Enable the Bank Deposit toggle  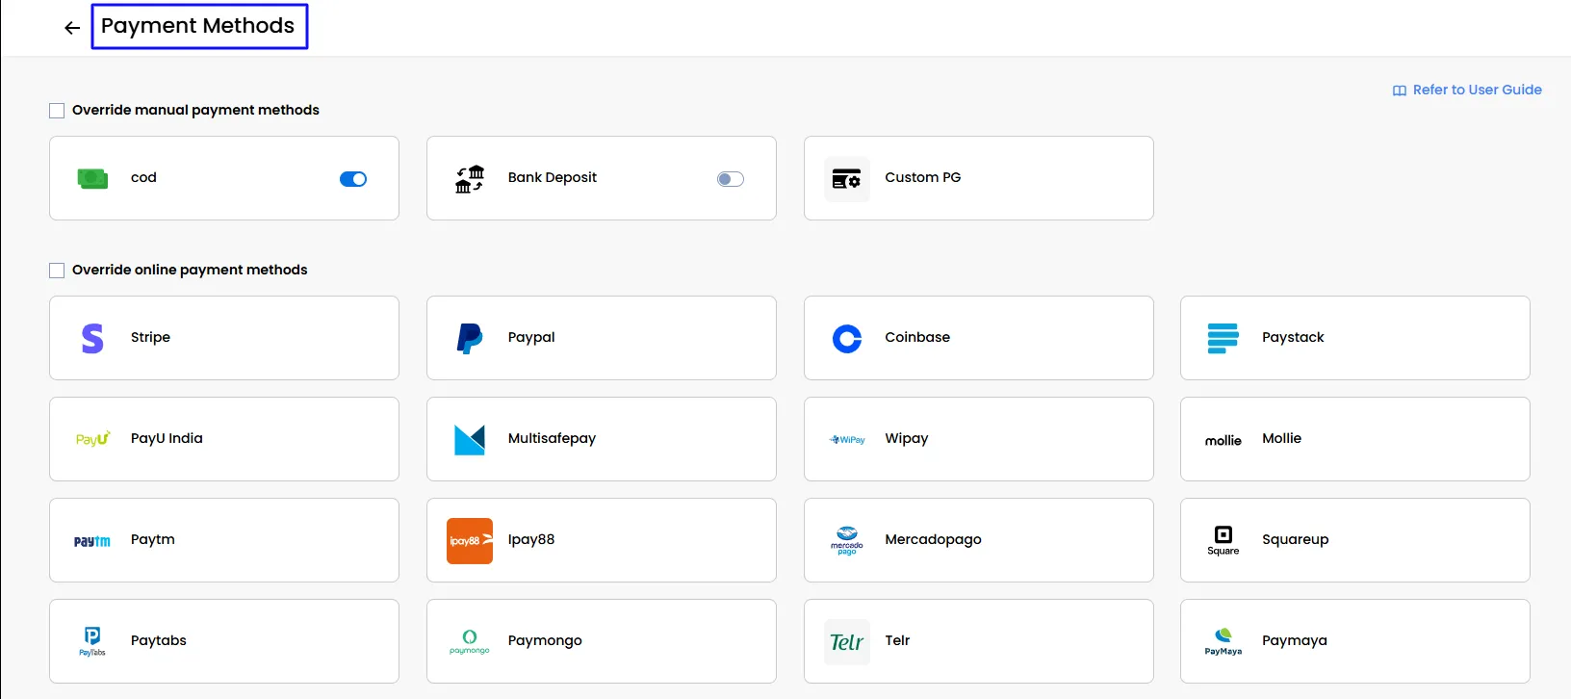(x=731, y=179)
